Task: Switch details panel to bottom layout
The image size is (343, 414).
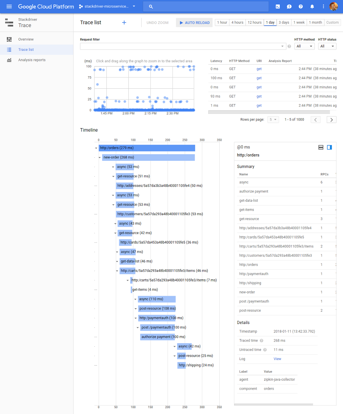Action: pos(321,147)
